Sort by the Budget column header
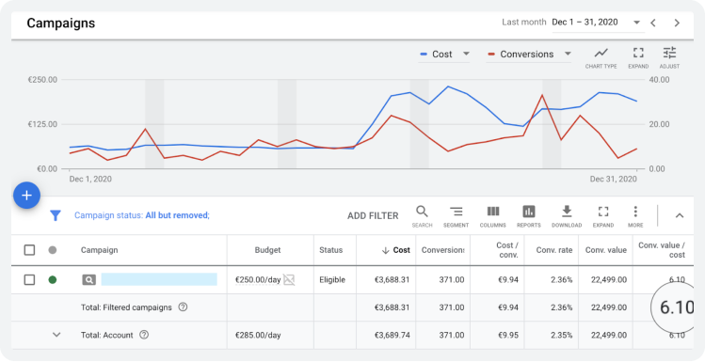 click(267, 250)
